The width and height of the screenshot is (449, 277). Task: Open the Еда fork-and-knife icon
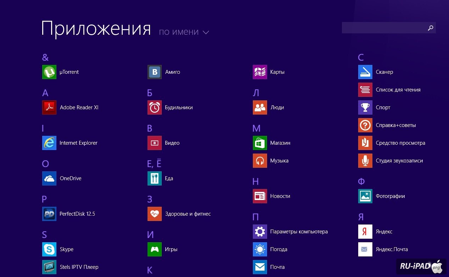[155, 178]
